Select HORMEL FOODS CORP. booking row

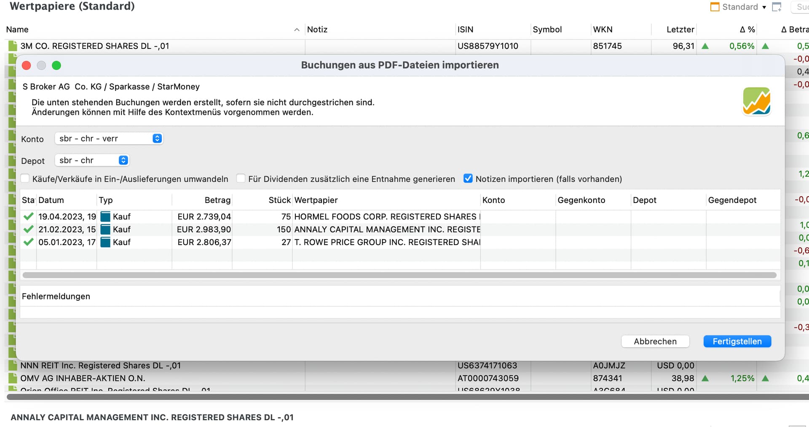(400, 217)
